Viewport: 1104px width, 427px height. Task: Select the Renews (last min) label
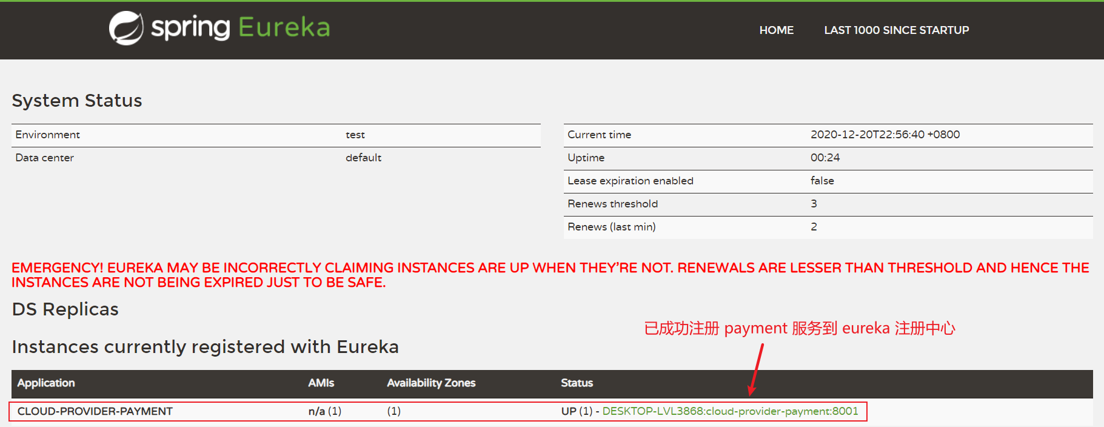click(x=612, y=227)
